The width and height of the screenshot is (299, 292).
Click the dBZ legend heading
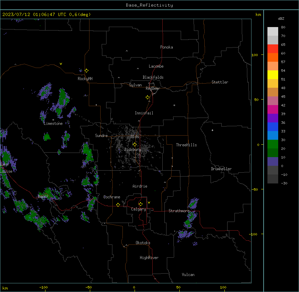point(281,19)
